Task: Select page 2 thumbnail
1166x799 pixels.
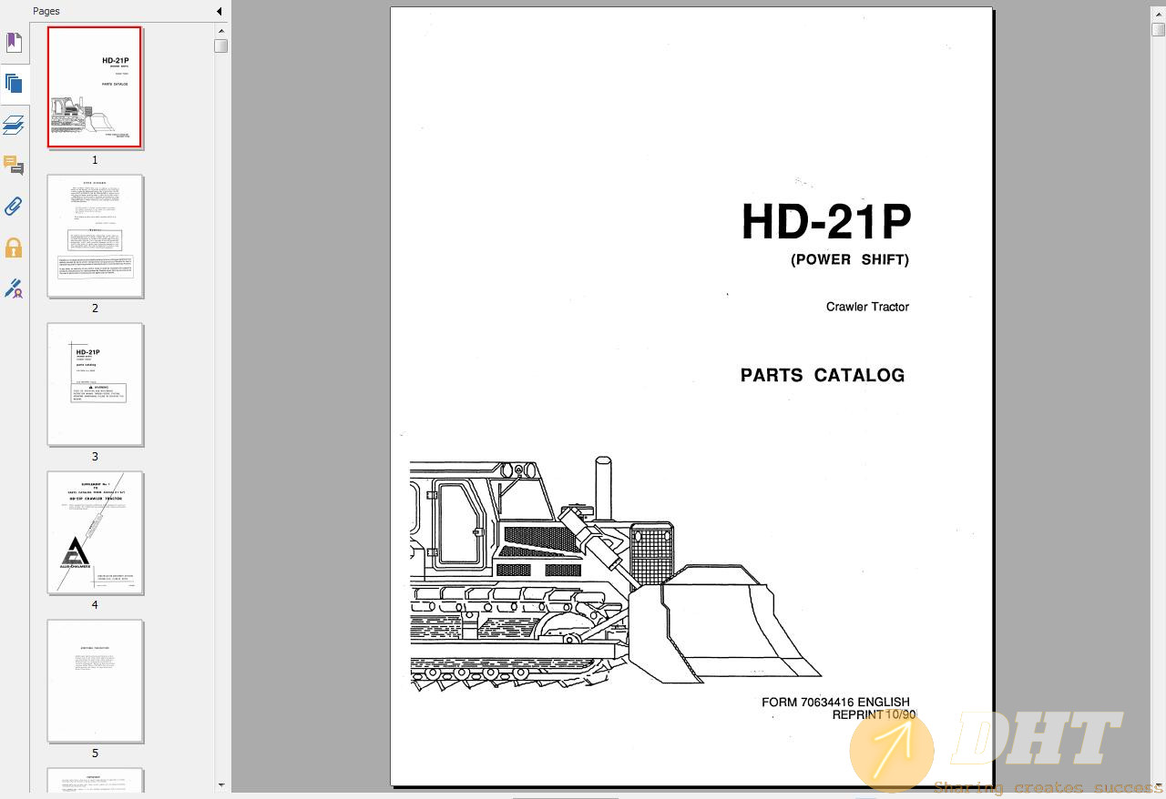Action: click(95, 236)
